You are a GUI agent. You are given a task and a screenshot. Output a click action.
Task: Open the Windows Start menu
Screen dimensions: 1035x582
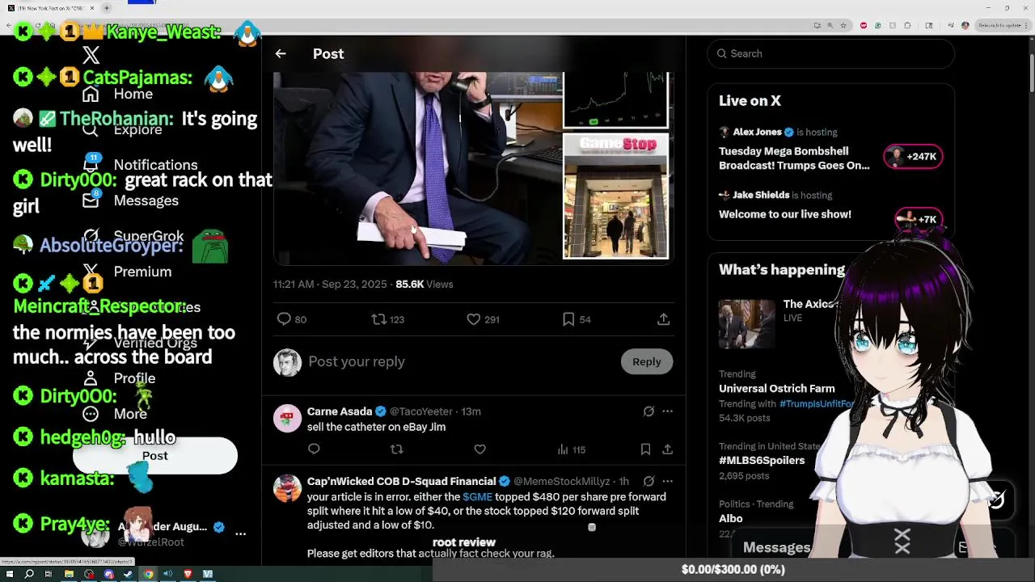10,574
